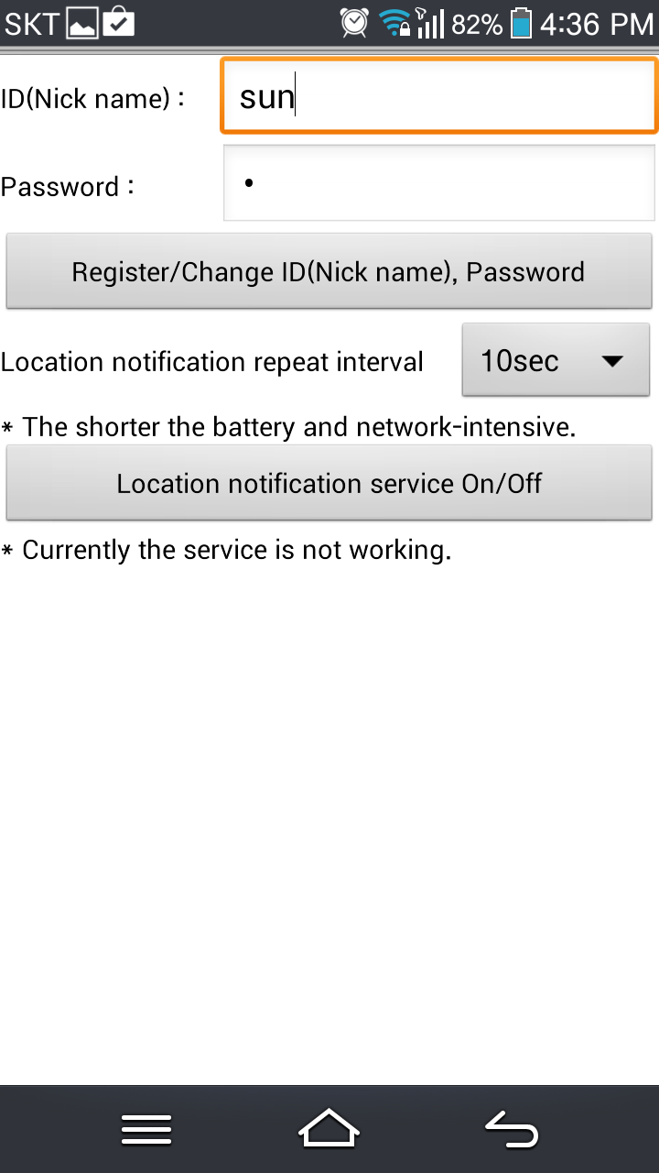Click the dropdown arrow beside 10sec

coord(612,361)
